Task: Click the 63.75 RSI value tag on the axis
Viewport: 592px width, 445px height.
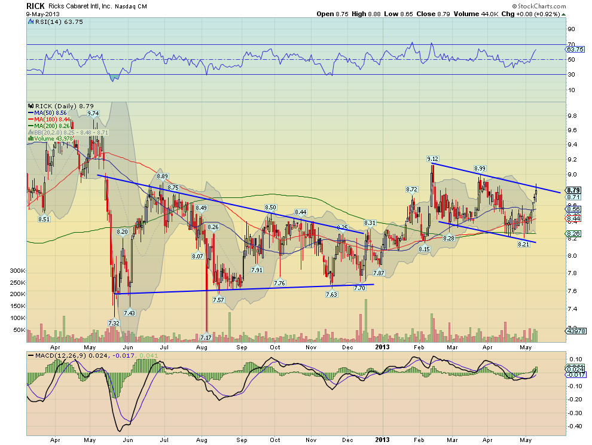Action: [x=575, y=50]
